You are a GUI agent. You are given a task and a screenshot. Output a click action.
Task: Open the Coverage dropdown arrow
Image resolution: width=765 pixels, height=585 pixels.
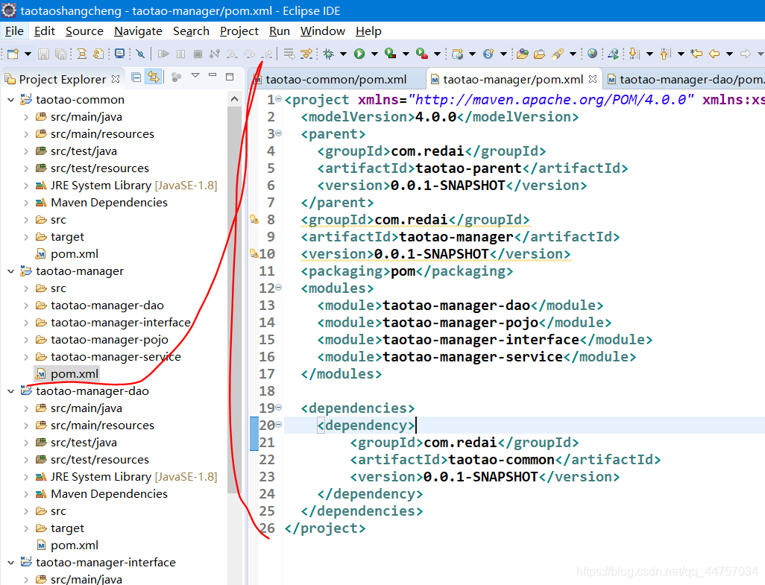pyautogui.click(x=406, y=54)
